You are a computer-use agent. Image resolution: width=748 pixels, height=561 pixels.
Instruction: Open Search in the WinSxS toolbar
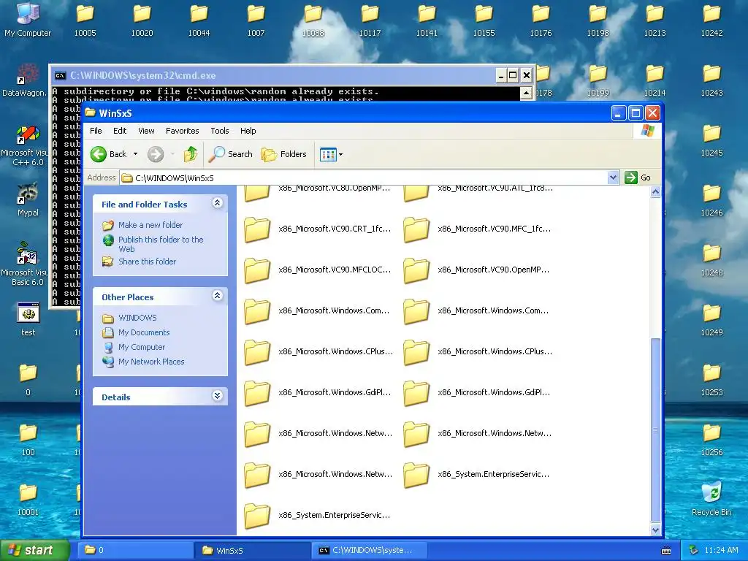pos(230,154)
